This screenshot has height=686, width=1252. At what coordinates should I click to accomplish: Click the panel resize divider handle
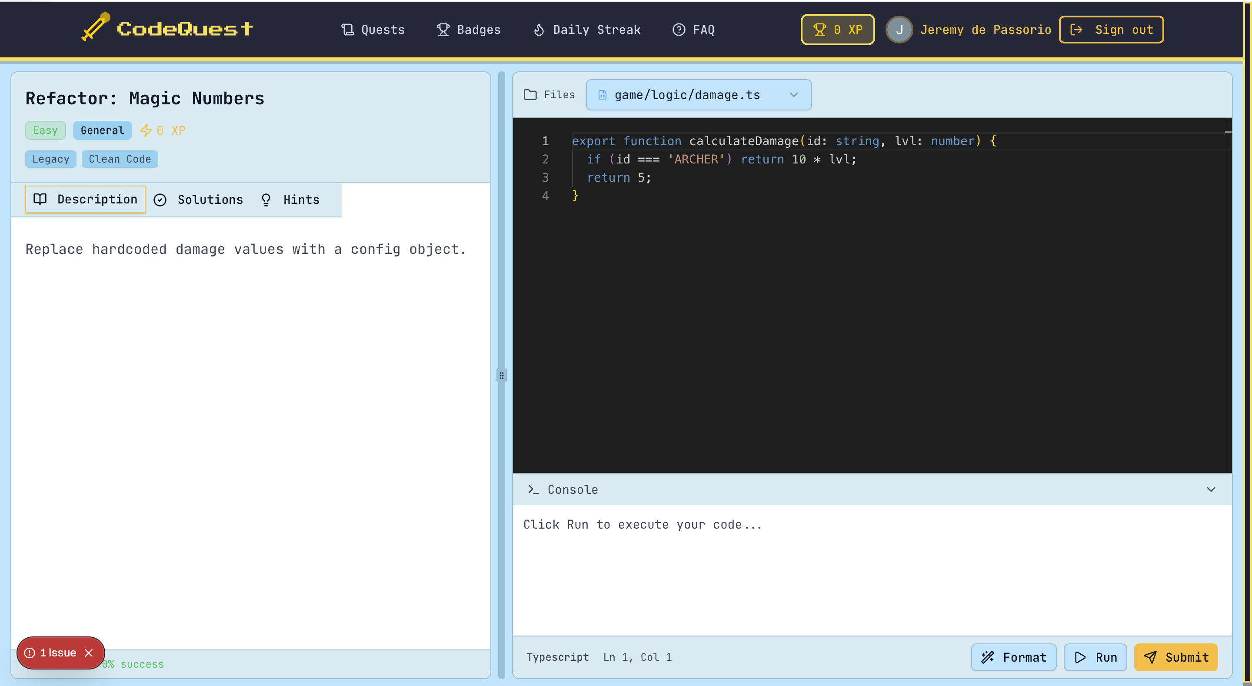pyautogui.click(x=502, y=375)
